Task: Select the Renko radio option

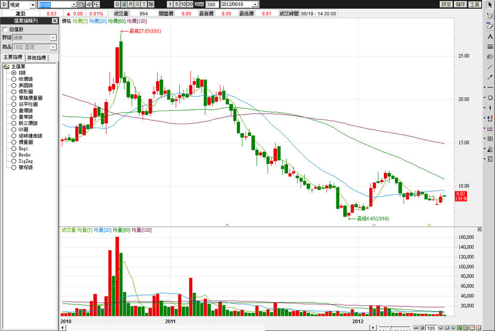Action: (x=14, y=155)
